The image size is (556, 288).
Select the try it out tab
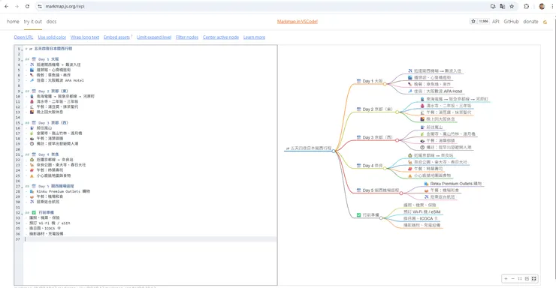tap(32, 22)
